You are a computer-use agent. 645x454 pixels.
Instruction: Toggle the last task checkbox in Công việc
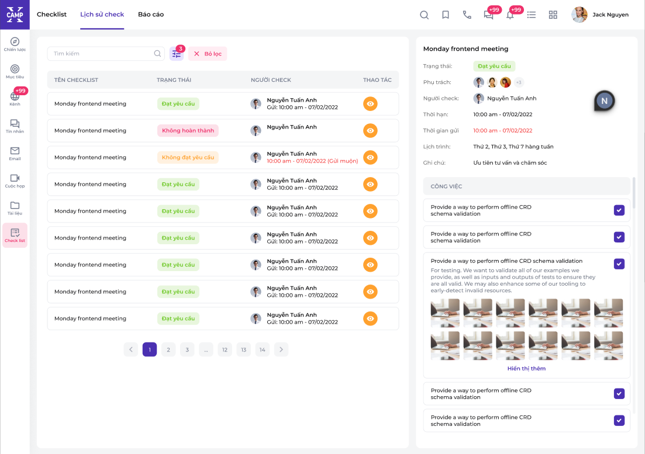pyautogui.click(x=619, y=421)
